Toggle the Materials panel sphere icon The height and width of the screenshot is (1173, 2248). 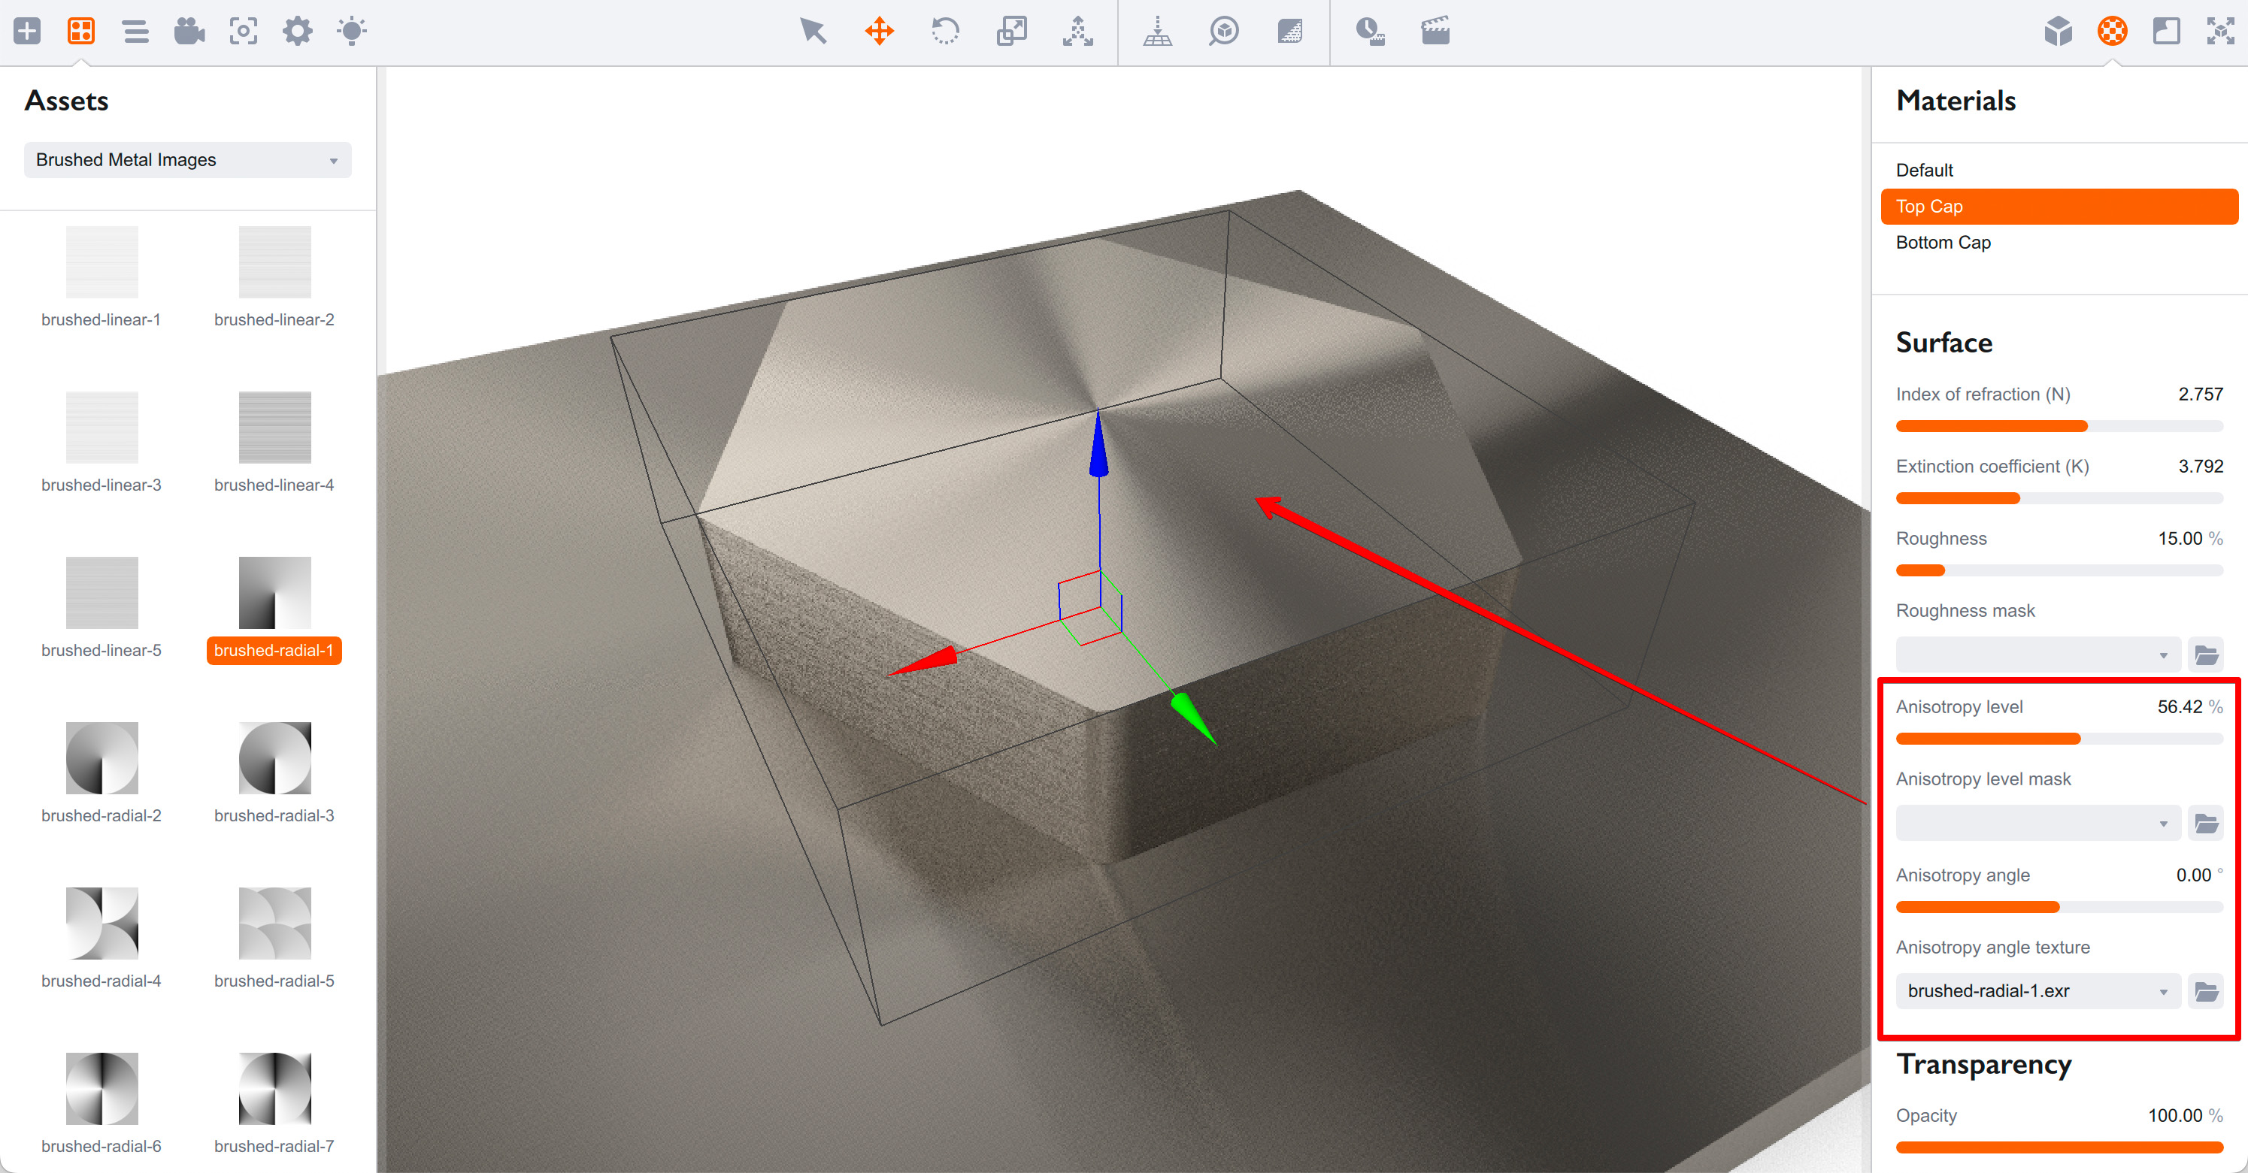point(2112,32)
